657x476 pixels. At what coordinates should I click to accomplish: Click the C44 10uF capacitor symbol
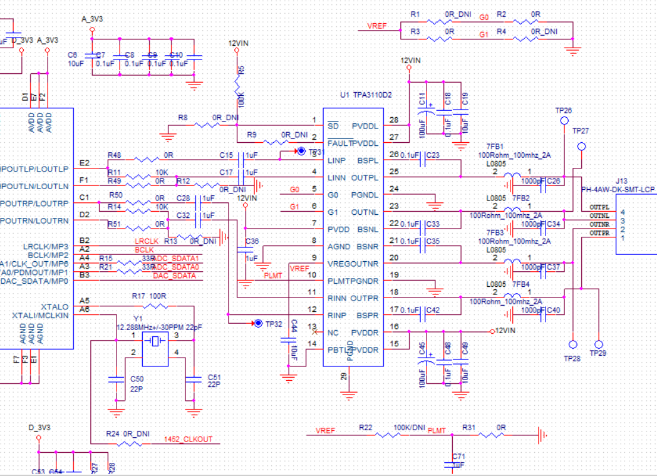click(288, 340)
